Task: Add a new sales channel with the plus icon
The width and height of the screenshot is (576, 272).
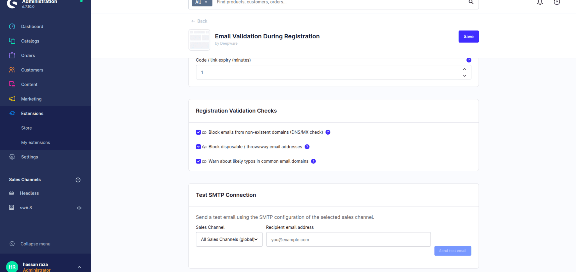Action: click(x=78, y=180)
